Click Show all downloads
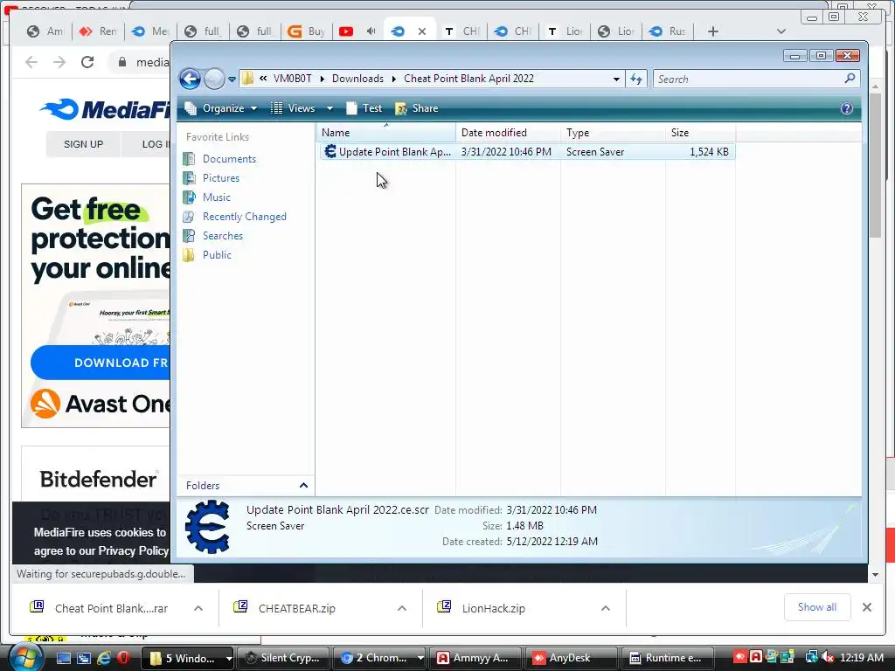 click(x=817, y=607)
